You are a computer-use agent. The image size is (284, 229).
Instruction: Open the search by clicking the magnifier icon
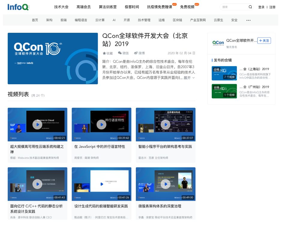(x=250, y=7)
